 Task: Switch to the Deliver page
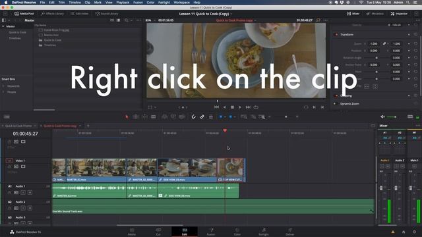[x=290, y=232]
